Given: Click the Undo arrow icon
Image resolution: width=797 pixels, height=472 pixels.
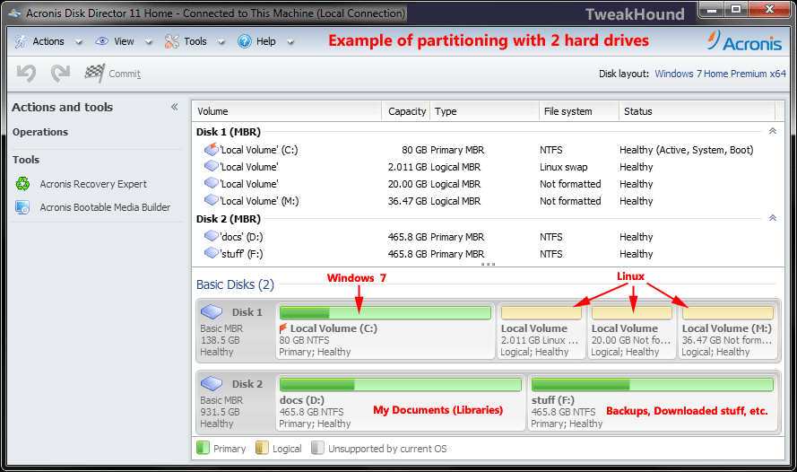Looking at the screenshot, I should [26, 74].
